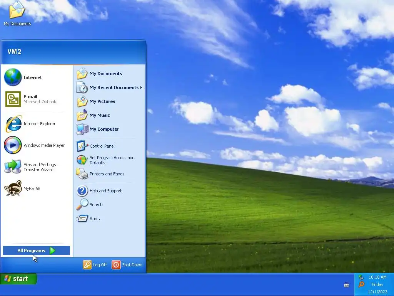
Task: Click the on-screen keyboard tray icon
Action: (347, 285)
